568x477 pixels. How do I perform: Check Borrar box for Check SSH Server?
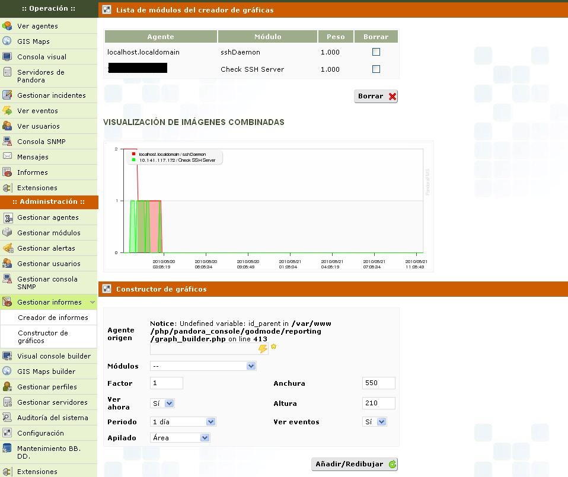376,69
